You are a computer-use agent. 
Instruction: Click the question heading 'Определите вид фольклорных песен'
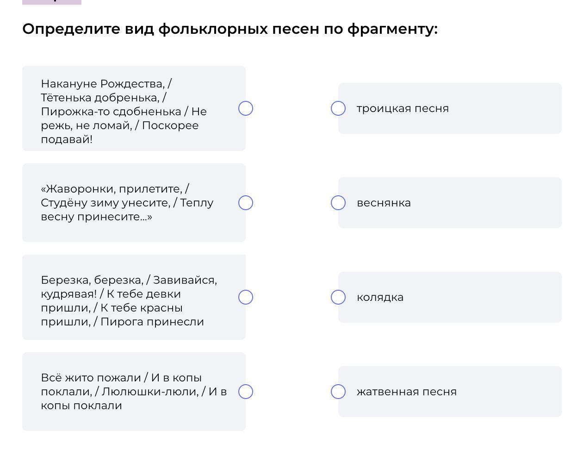(230, 29)
